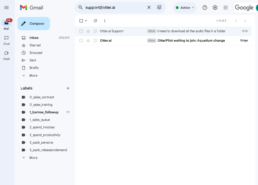
Task: Refresh the message list
Action: [x=95, y=21]
